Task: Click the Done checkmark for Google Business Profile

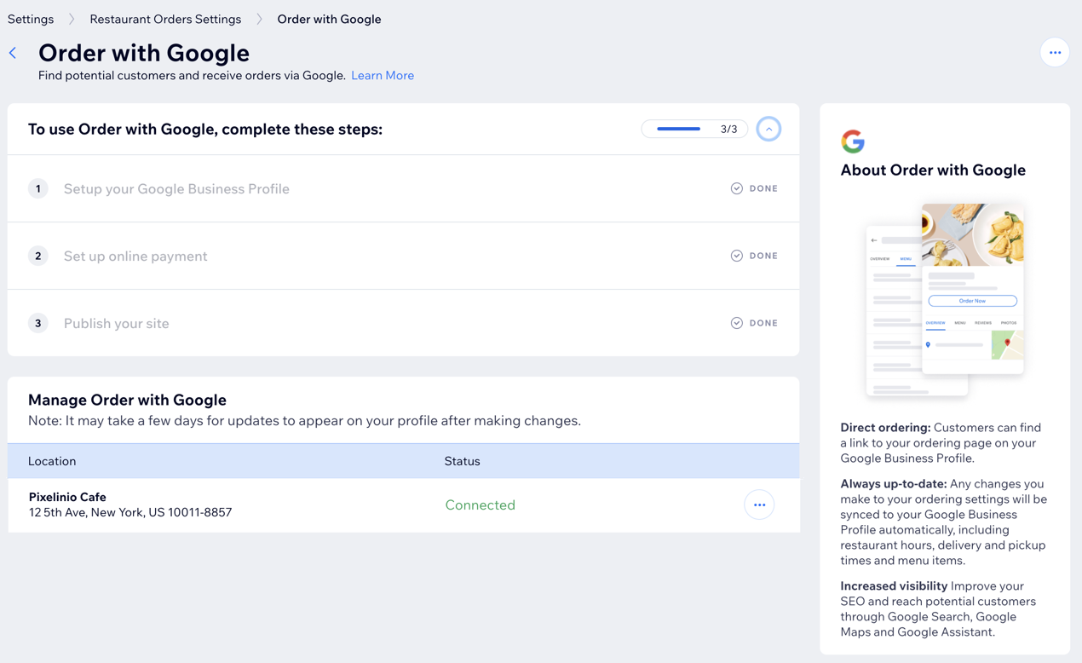Action: click(737, 188)
